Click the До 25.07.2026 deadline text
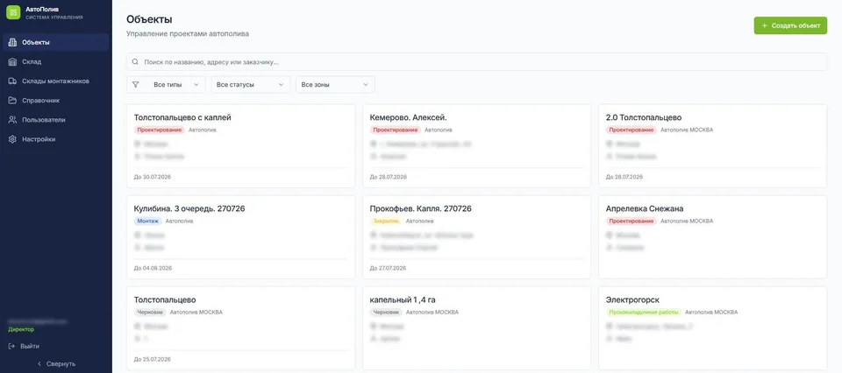The image size is (842, 373). pos(153,358)
